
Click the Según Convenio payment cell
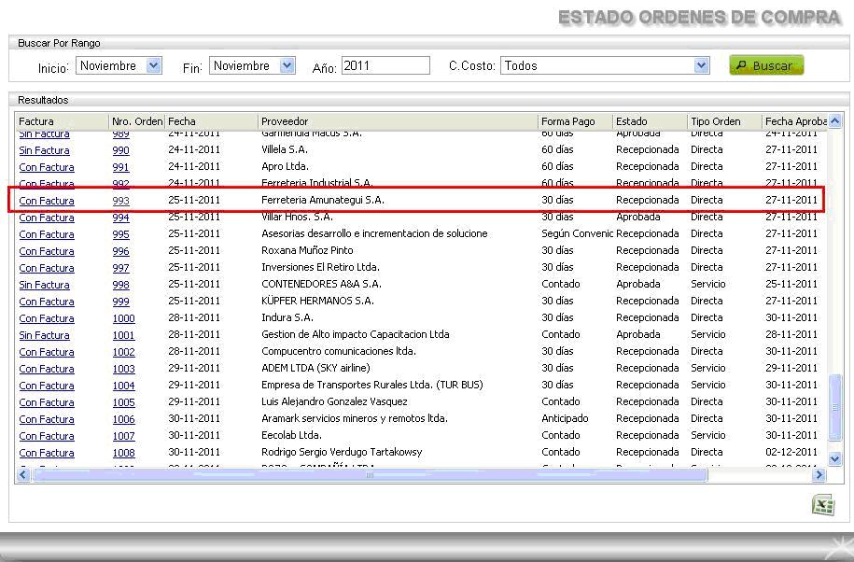(577, 233)
